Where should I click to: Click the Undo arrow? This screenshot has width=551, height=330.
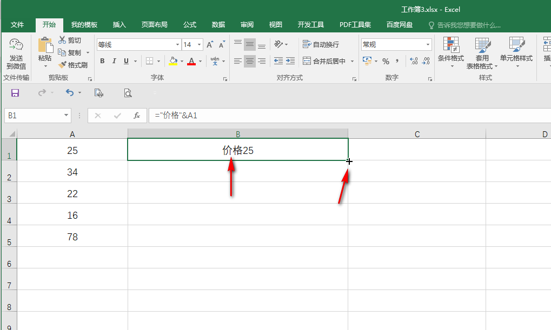tap(70, 93)
